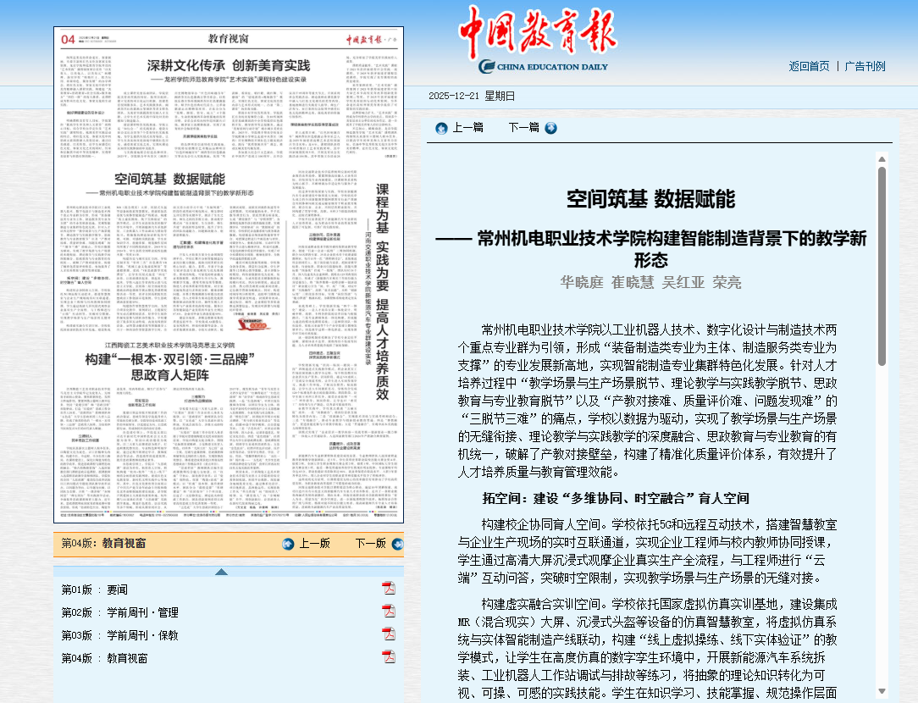Screen dimensions: 918x703
Task: Click the previous page (上一版) arrow icon
Action: click(x=288, y=544)
